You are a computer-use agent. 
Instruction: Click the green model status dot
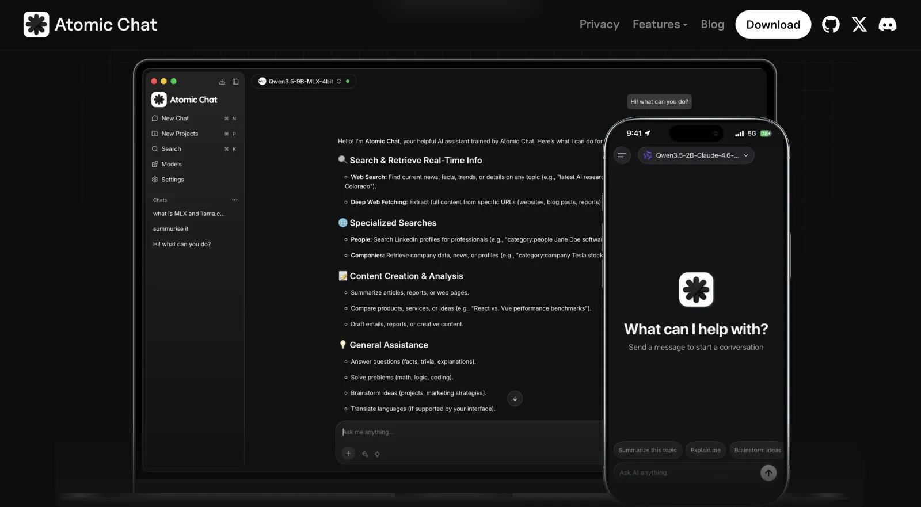348,81
